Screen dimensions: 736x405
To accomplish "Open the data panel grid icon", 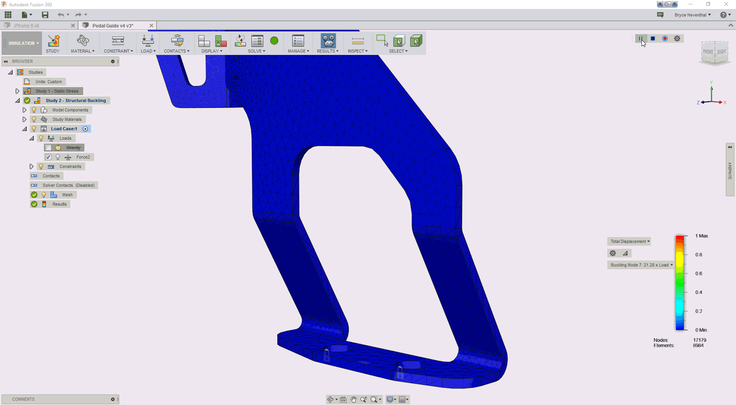I will click(x=8, y=15).
